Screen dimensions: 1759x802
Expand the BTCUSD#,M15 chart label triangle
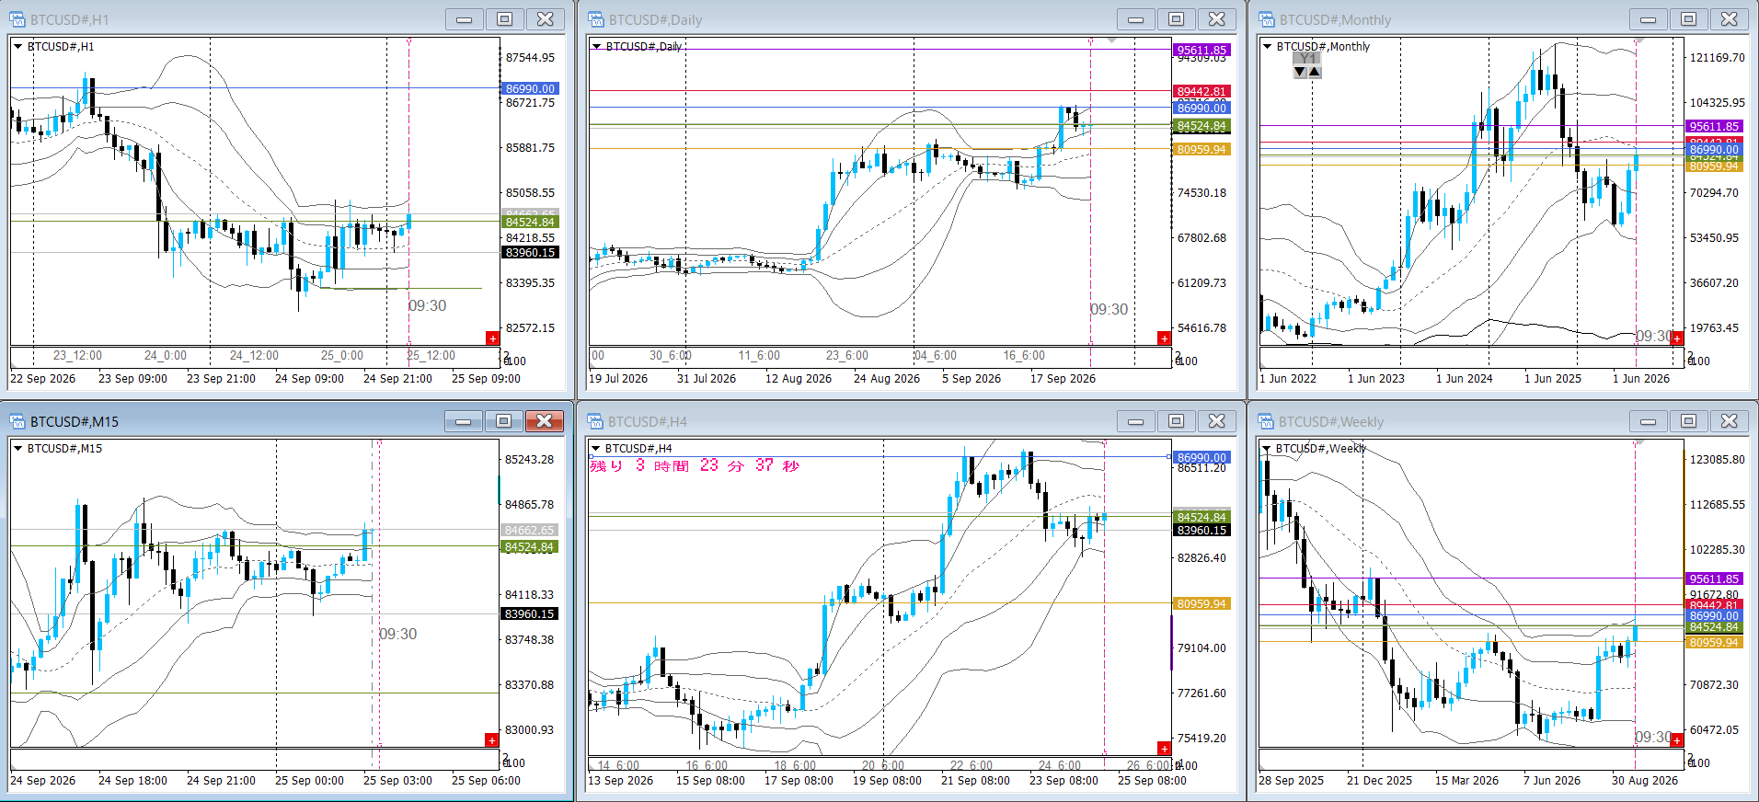[18, 449]
